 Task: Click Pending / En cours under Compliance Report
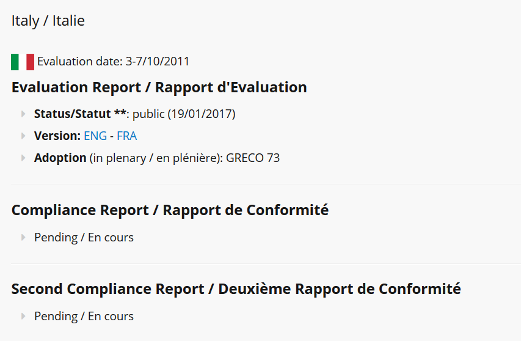pos(84,238)
